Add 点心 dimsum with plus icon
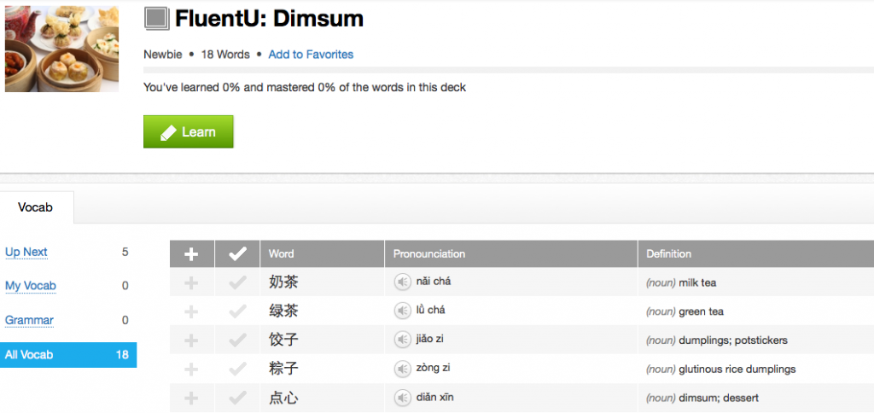The image size is (874, 413). pos(191,398)
